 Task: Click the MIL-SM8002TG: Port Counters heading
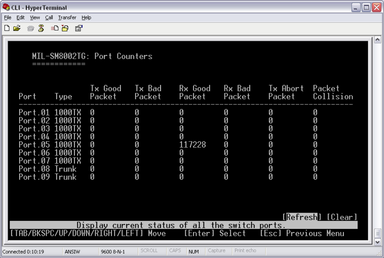[92, 56]
